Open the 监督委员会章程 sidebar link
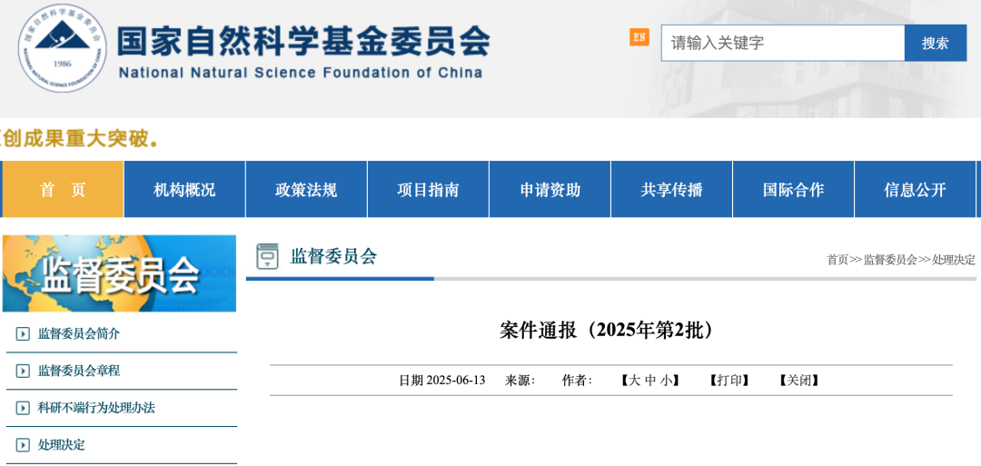The width and height of the screenshot is (981, 466). [x=79, y=371]
